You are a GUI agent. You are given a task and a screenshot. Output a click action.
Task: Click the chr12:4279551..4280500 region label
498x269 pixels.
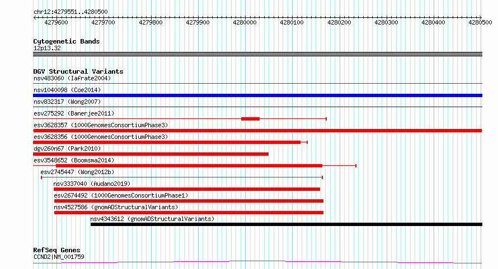[x=71, y=12]
